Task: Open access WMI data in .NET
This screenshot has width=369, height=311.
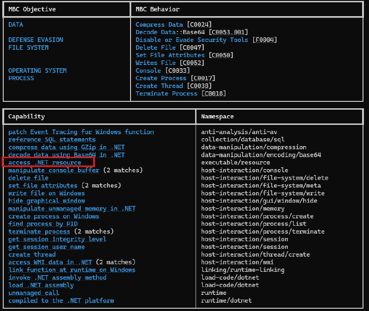Action: tap(50, 262)
